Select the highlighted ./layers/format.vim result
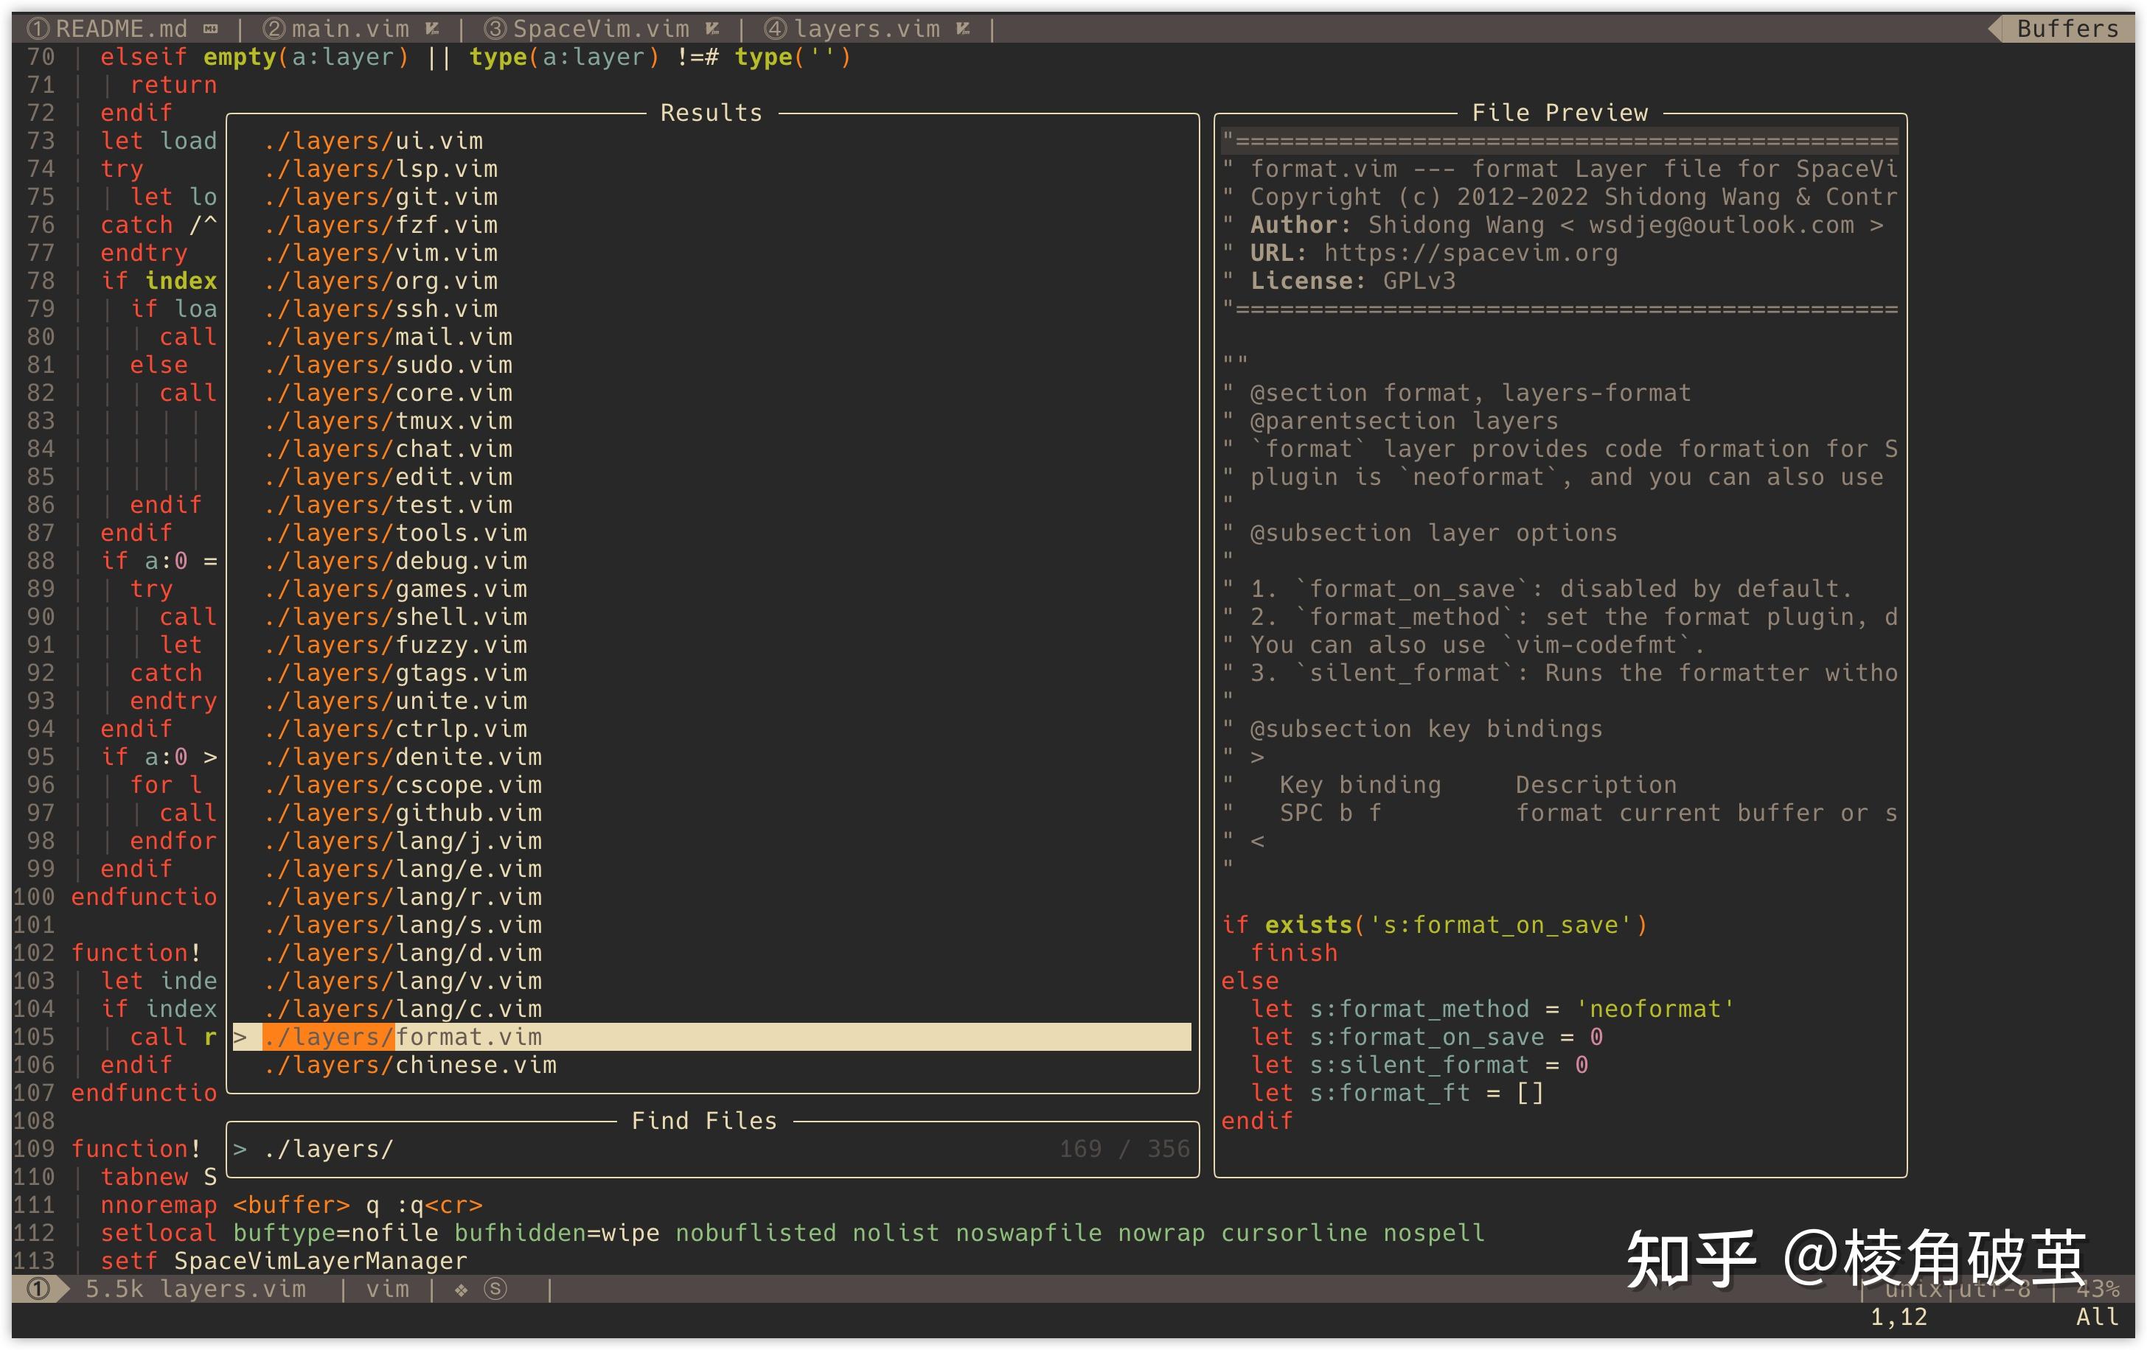The width and height of the screenshot is (2147, 1350). click(468, 1036)
